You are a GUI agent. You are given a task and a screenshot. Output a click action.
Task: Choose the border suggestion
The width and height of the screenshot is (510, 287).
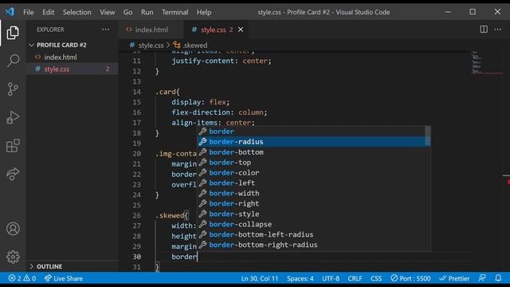(313, 131)
